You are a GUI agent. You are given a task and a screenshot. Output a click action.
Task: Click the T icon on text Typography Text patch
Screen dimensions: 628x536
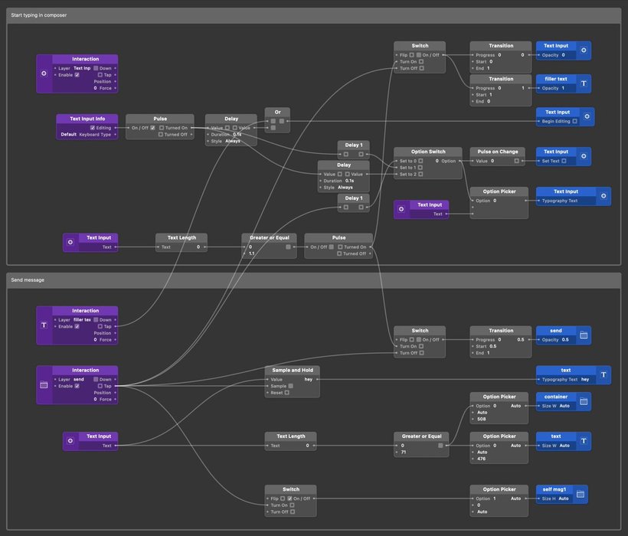(603, 374)
